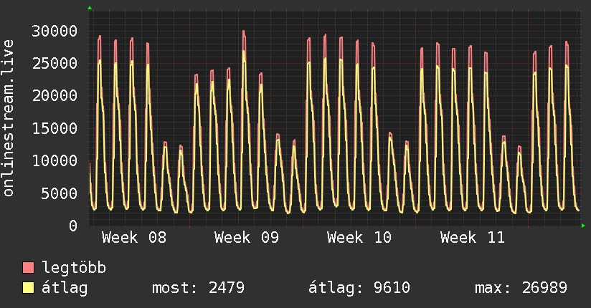The height and width of the screenshot is (308, 591).
Task: Click the Week 10 axis label
Action: [359, 237]
